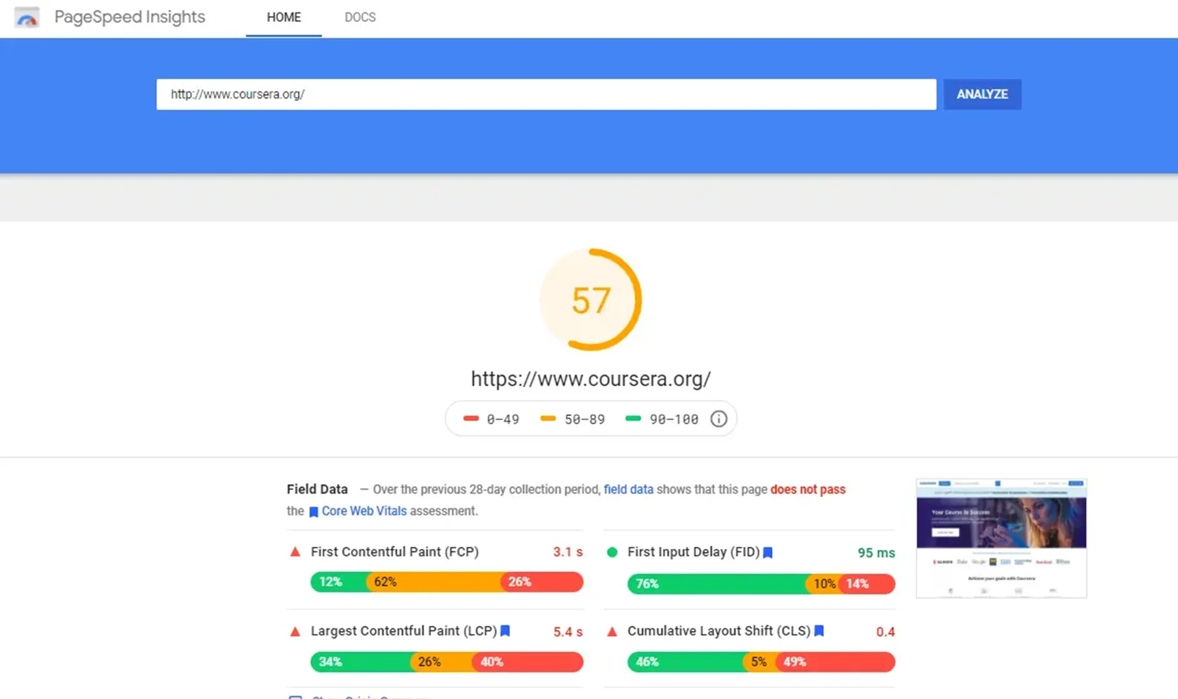Click the 50–89 orange legend entry
1178x699 pixels.
(573, 419)
